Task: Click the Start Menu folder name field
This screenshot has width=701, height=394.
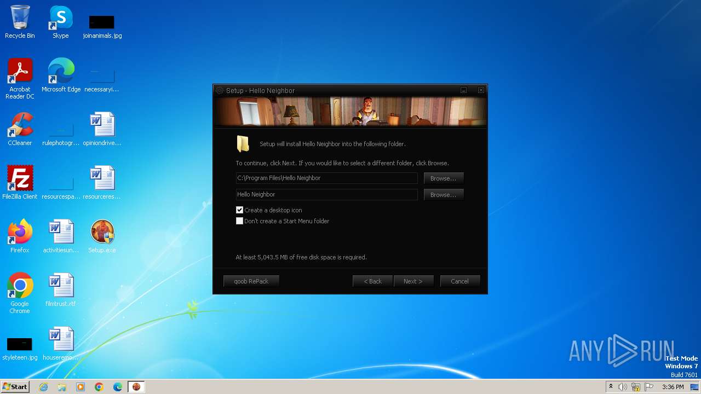Action: point(326,195)
